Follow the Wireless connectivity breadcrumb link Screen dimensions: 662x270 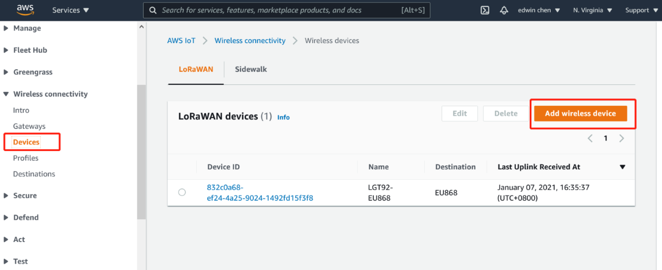click(250, 41)
